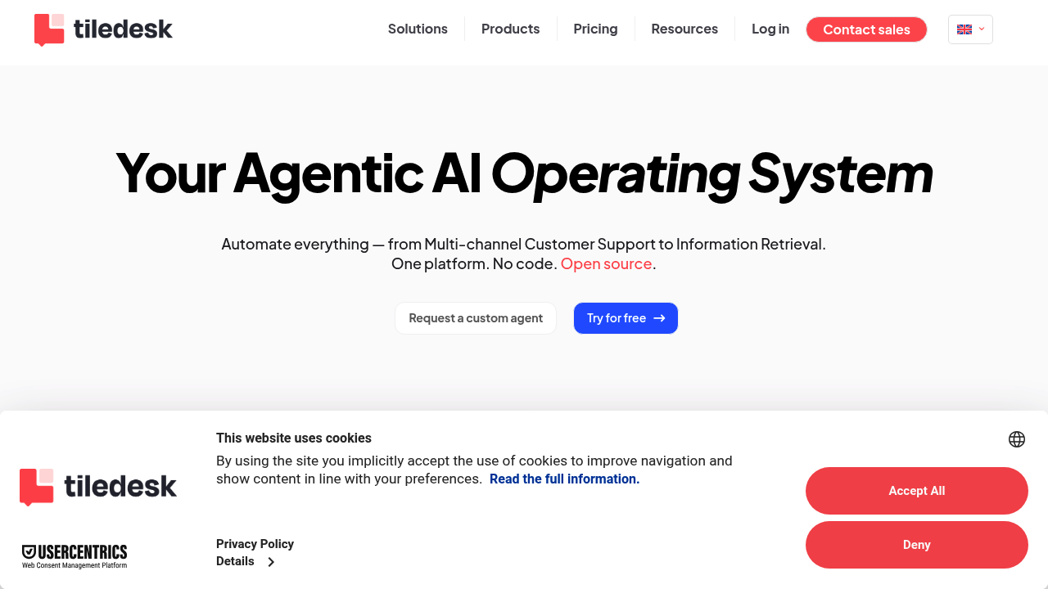1048x589 pixels.
Task: Deny cookies
Action: pos(917,545)
